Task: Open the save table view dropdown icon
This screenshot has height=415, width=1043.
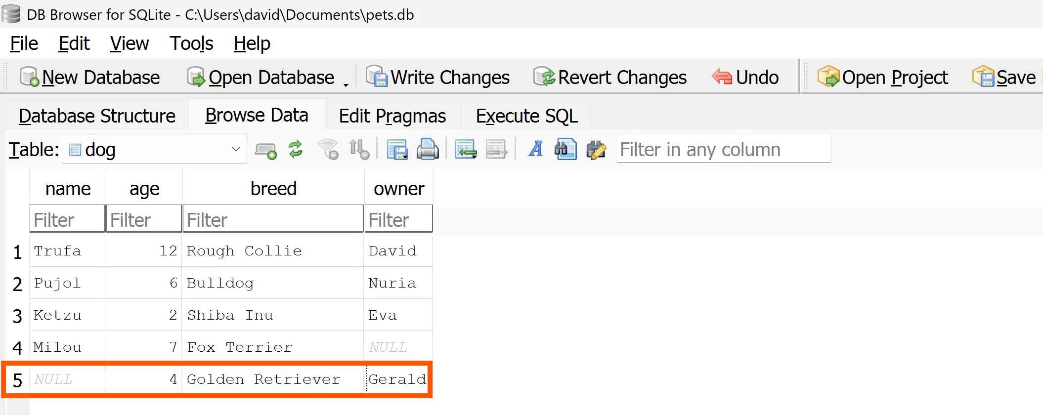Action: point(397,149)
